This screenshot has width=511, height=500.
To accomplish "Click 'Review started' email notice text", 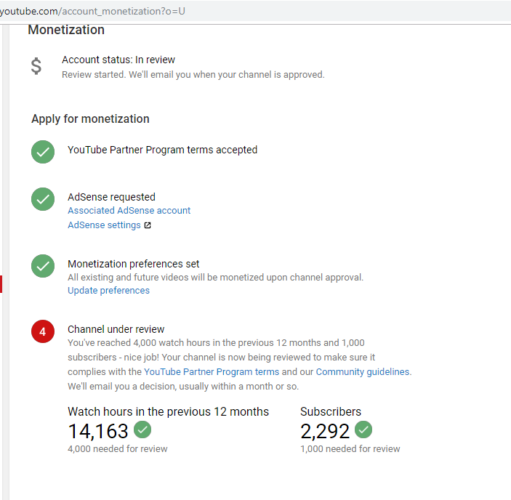I will coord(193,75).
